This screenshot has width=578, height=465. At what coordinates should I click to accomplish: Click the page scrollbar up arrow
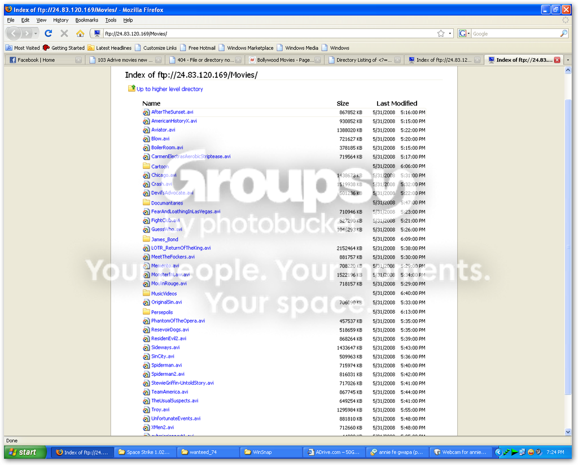[568, 69]
